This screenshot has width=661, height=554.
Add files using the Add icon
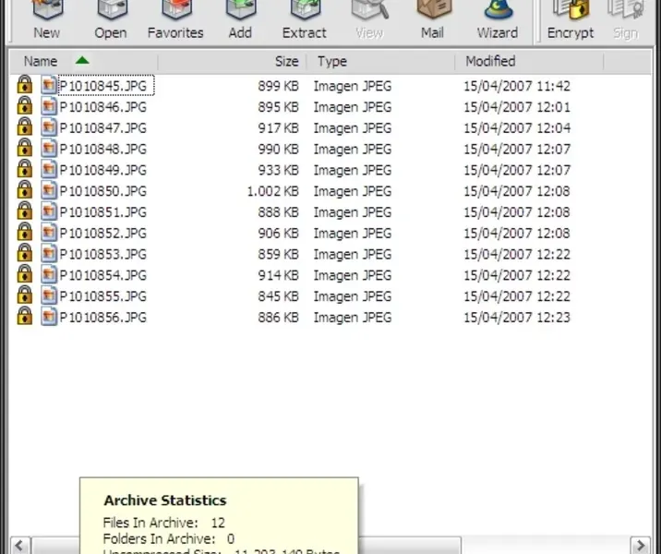point(240,19)
